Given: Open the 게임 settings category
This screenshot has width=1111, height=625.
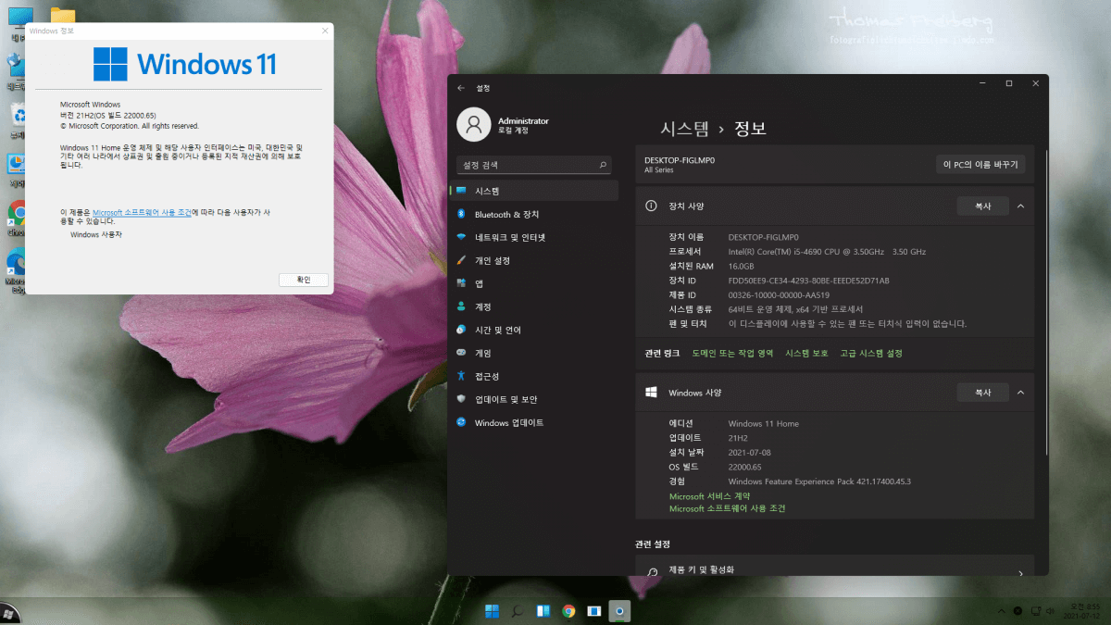Looking at the screenshot, I should [535, 353].
